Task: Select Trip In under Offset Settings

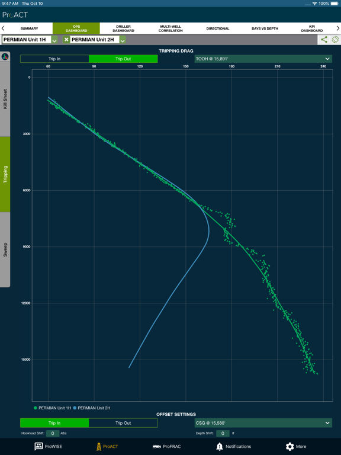Action: pyautogui.click(x=54, y=423)
